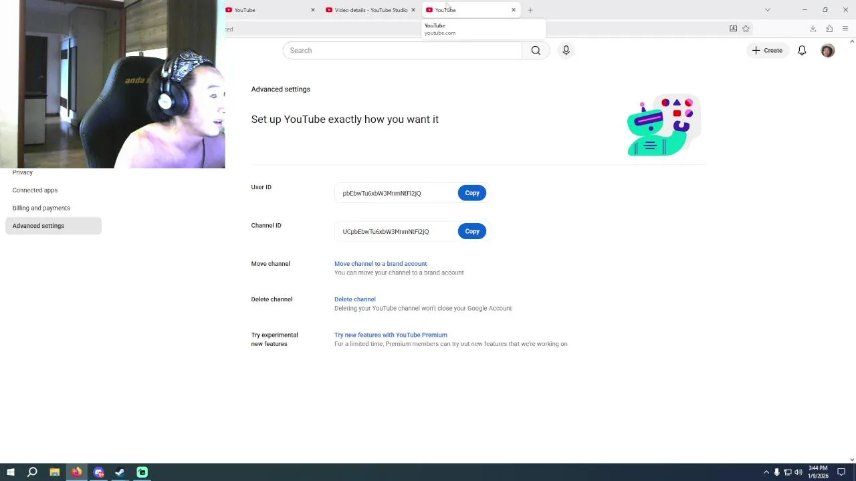Open the volume speaker tray icon
The width and height of the screenshot is (856, 481).
click(798, 472)
